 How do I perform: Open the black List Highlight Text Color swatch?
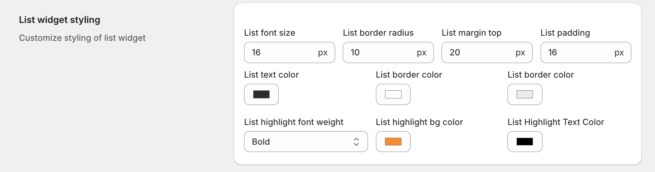click(x=525, y=141)
